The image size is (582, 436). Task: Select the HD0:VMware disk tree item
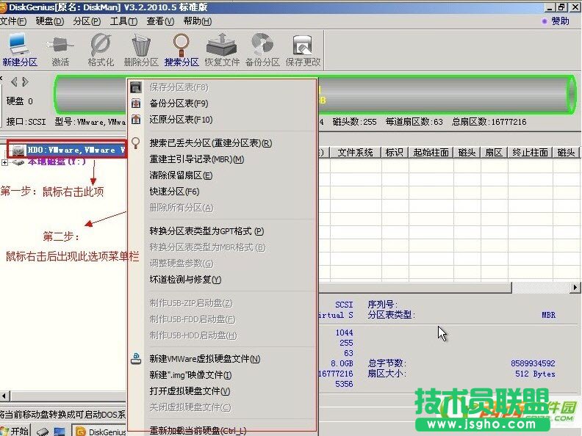click(76, 150)
